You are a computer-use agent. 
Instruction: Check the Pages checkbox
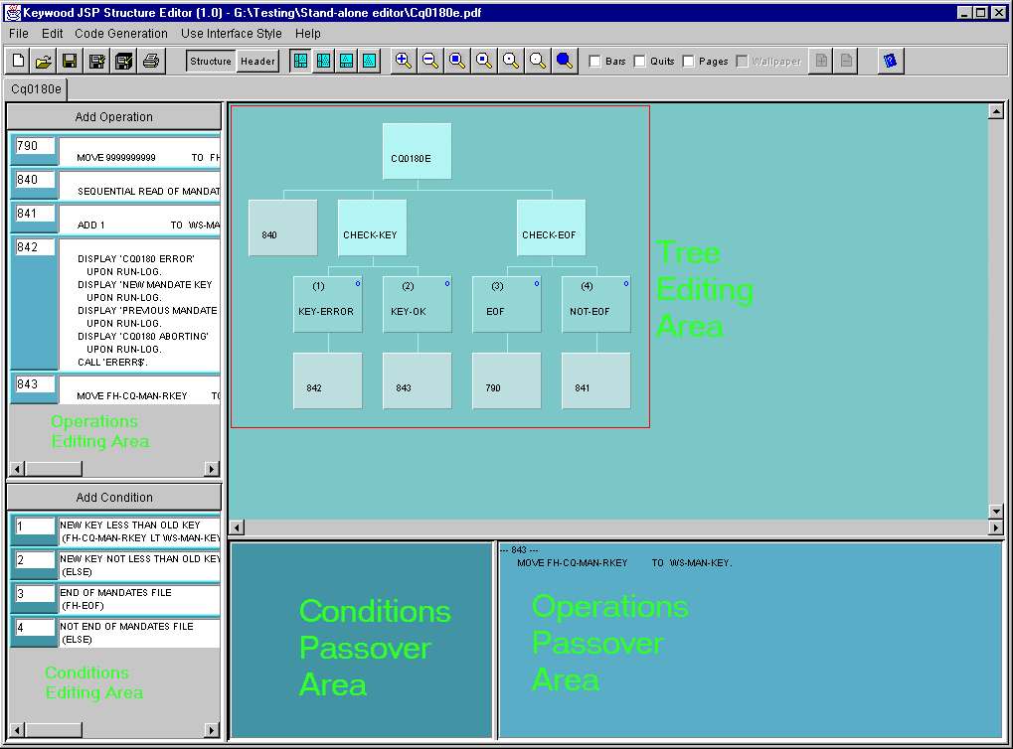pyautogui.click(x=689, y=62)
